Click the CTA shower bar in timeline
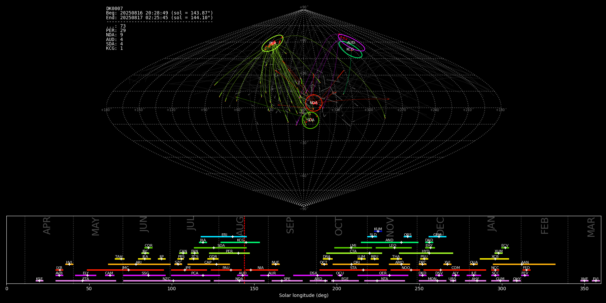606x303 pixels. click(354, 253)
